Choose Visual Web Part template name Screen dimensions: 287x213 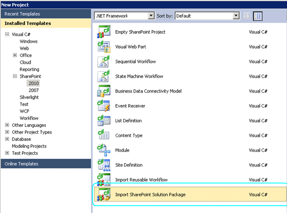coord(130,47)
